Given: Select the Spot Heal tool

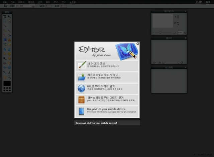Looking at the screenshot, I should tap(9, 63).
